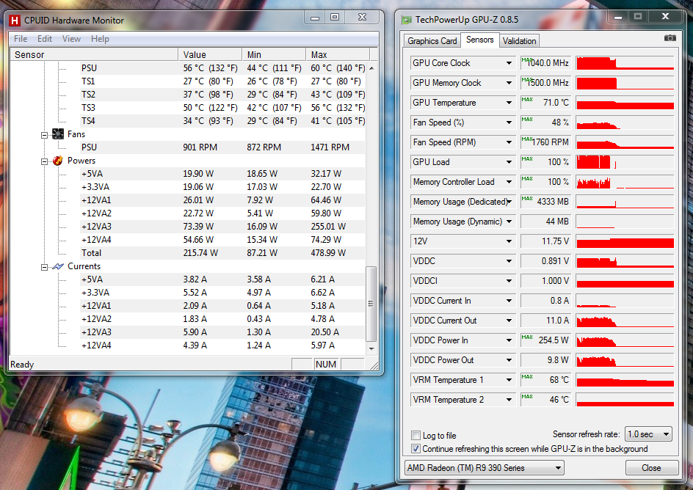Click the 20.50 A max current value

324,332
